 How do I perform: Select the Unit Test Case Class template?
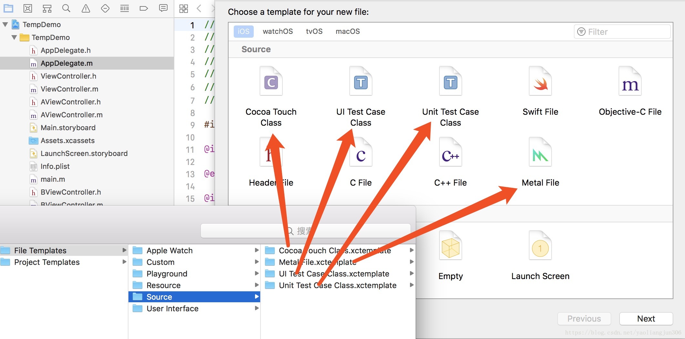click(451, 97)
